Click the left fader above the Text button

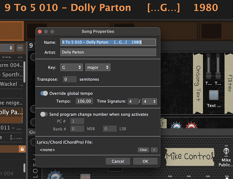(208, 66)
